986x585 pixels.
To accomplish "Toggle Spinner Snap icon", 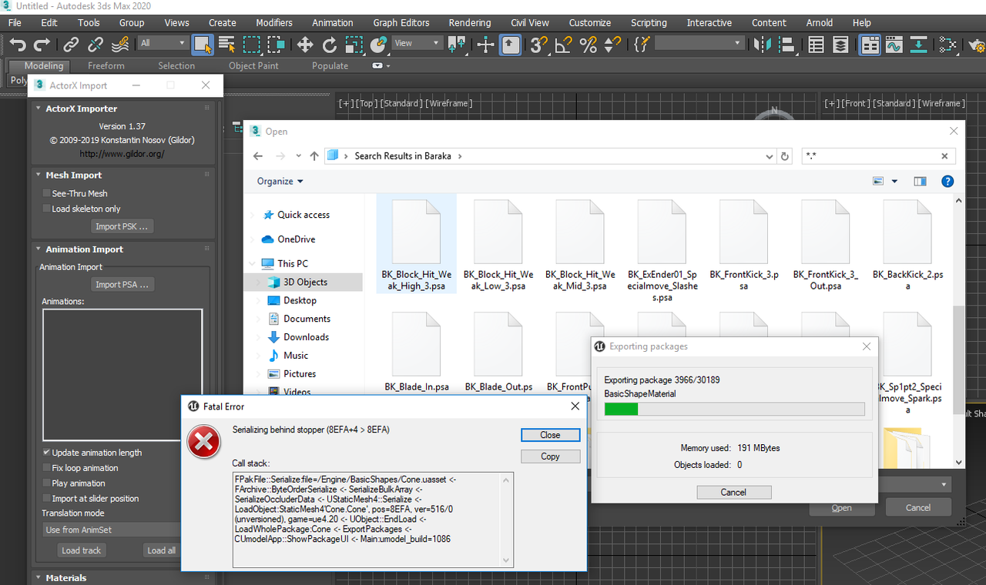I will [x=612, y=45].
